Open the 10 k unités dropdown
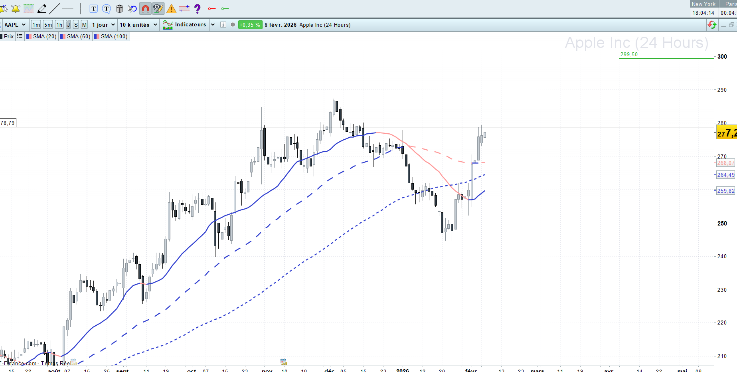Screen dimensions: 737x372 point(138,25)
